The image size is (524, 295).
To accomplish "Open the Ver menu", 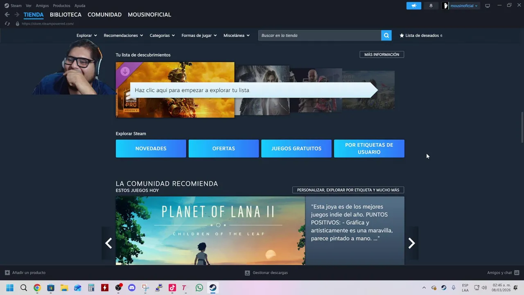I will (x=29, y=6).
